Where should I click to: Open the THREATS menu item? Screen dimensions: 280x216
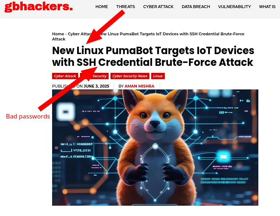[x=126, y=7]
